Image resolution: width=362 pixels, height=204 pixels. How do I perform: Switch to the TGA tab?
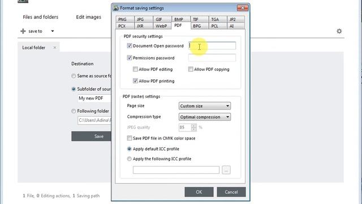click(x=218, y=19)
